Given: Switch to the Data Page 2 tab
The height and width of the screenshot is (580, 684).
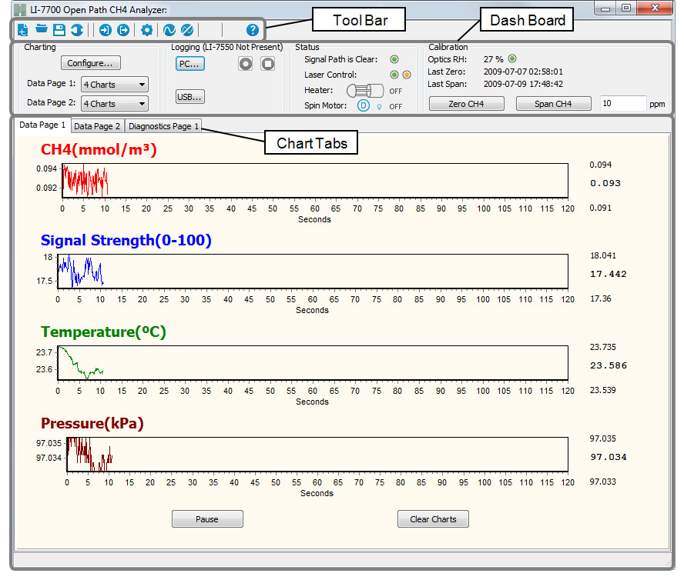Looking at the screenshot, I should click(97, 126).
